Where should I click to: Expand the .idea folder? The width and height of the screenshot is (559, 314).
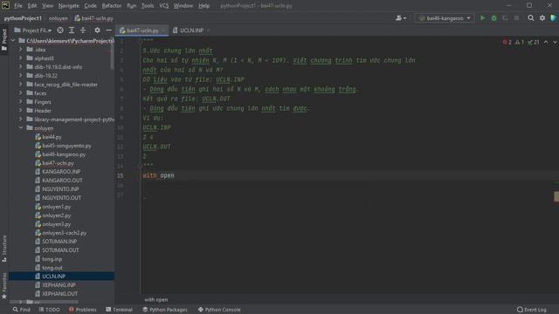(x=21, y=49)
